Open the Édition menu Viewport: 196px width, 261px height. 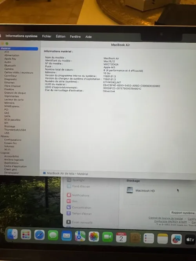[x=61, y=36]
